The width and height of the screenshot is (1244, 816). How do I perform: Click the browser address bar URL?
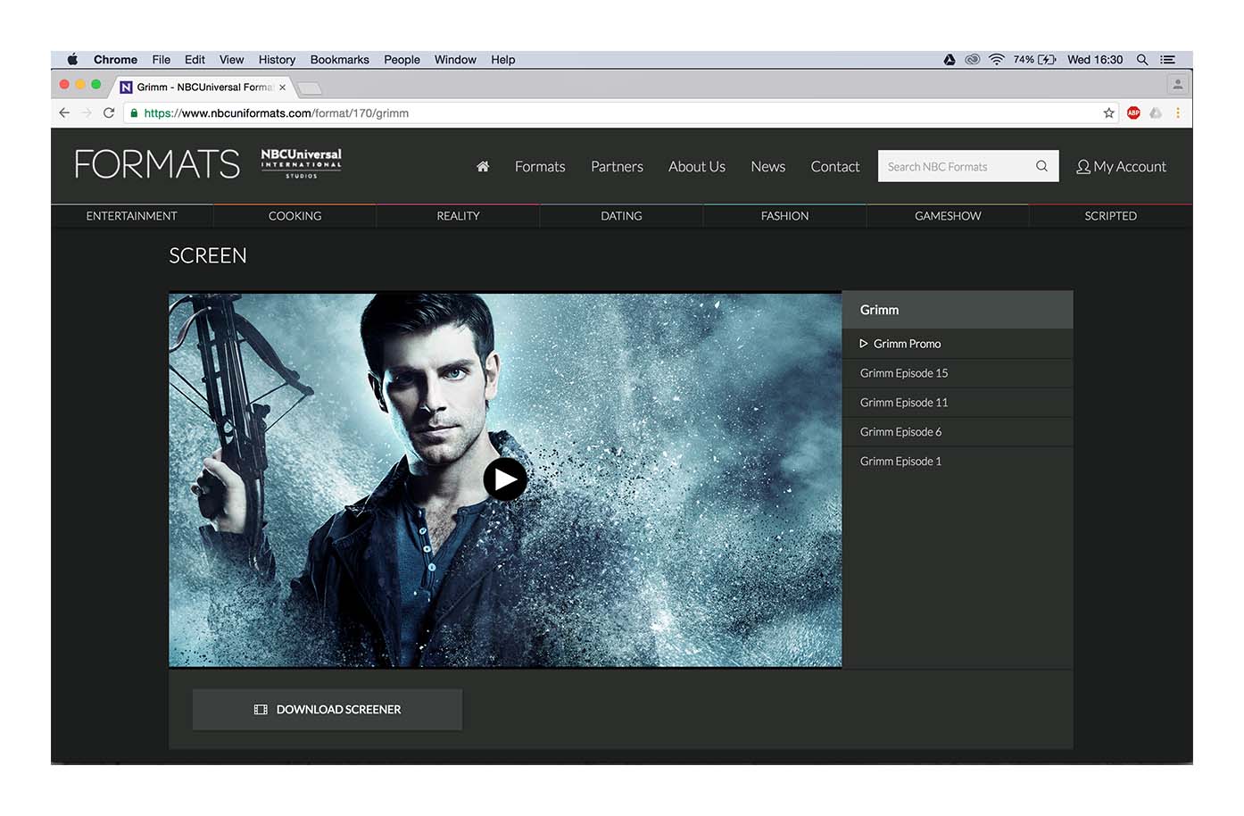276,113
